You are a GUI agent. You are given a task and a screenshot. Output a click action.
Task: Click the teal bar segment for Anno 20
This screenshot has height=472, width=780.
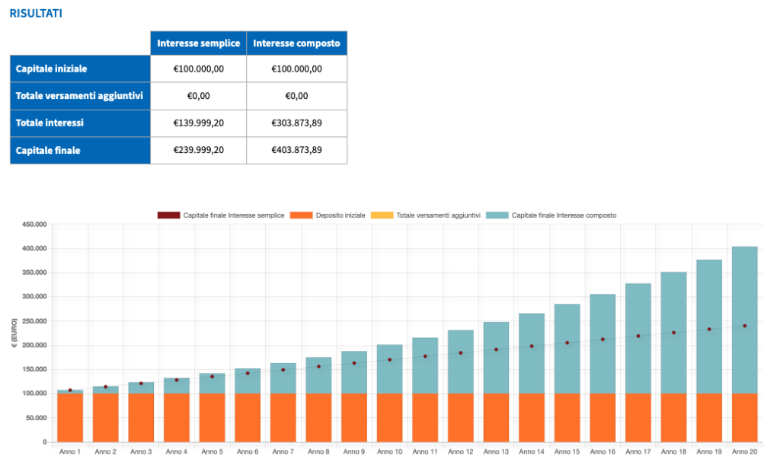(744, 320)
